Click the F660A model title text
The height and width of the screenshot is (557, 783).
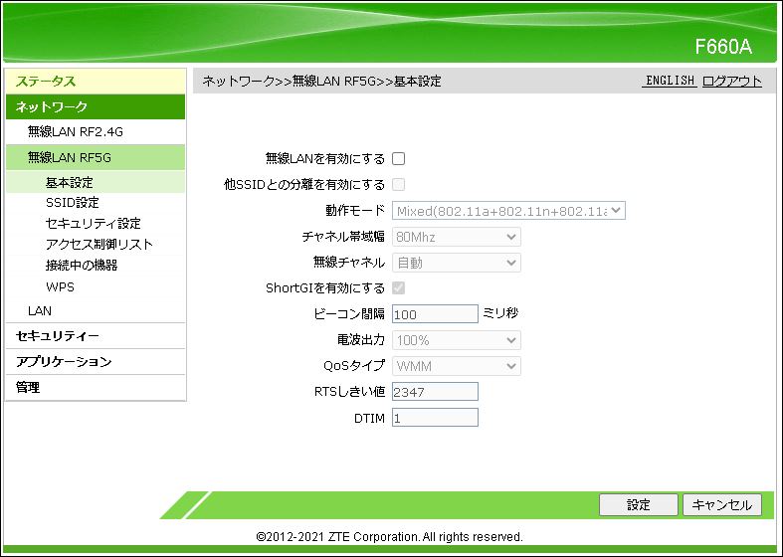[723, 47]
